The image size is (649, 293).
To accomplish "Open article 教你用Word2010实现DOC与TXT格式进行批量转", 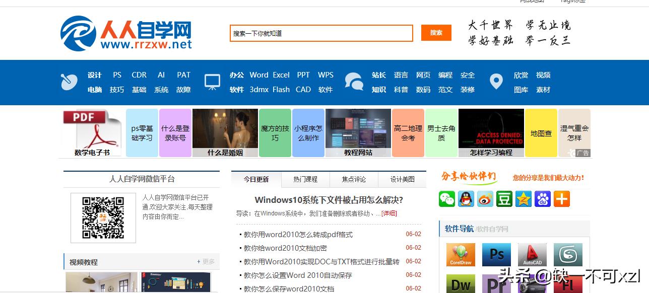I will (x=321, y=261).
